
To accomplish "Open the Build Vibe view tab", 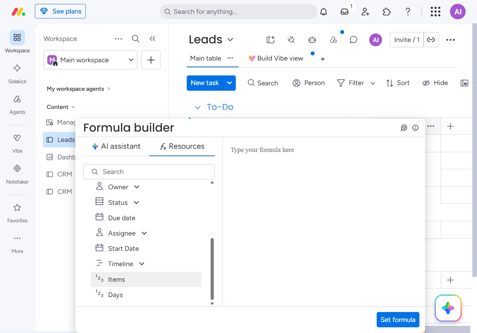I will (276, 58).
